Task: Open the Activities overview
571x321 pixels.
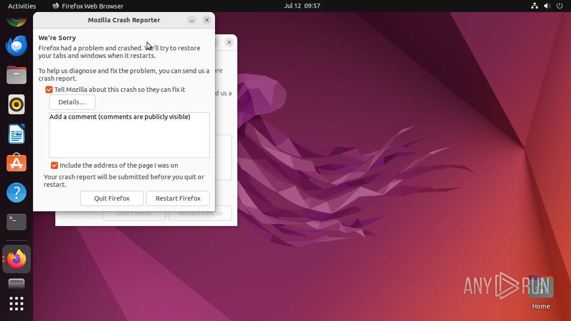Action: click(x=22, y=6)
